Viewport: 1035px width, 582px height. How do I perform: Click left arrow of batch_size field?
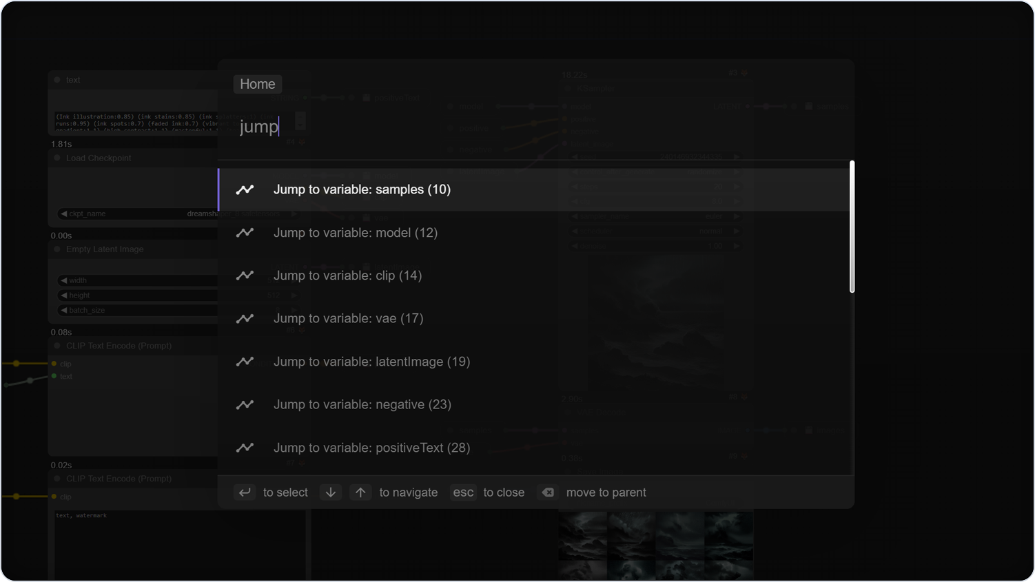click(63, 311)
